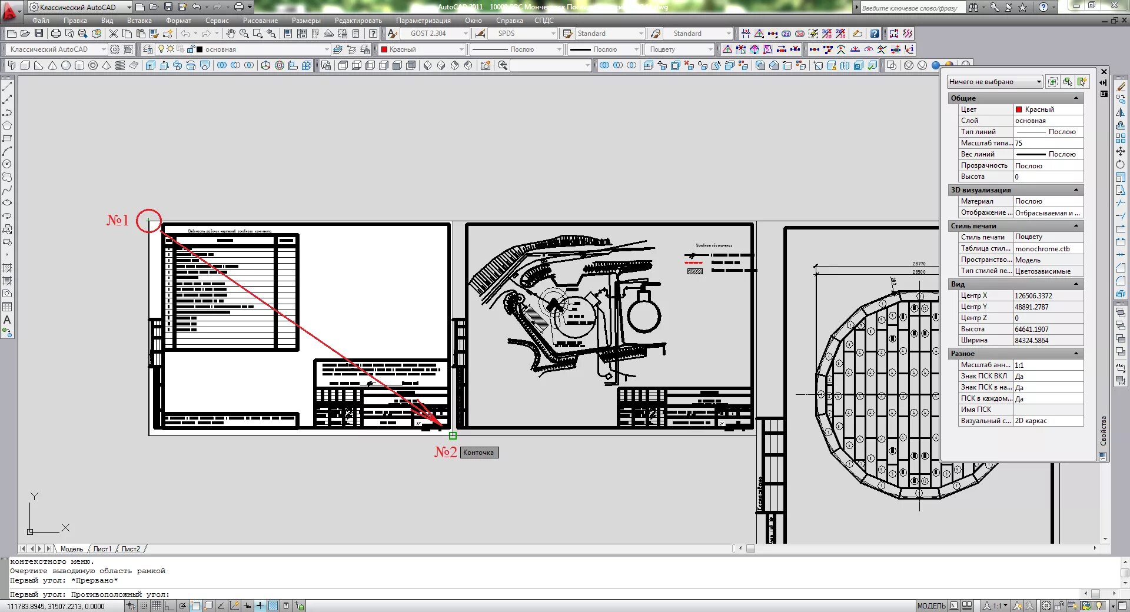Switch to the Модель tab
The width and height of the screenshot is (1130, 612).
coord(72,549)
